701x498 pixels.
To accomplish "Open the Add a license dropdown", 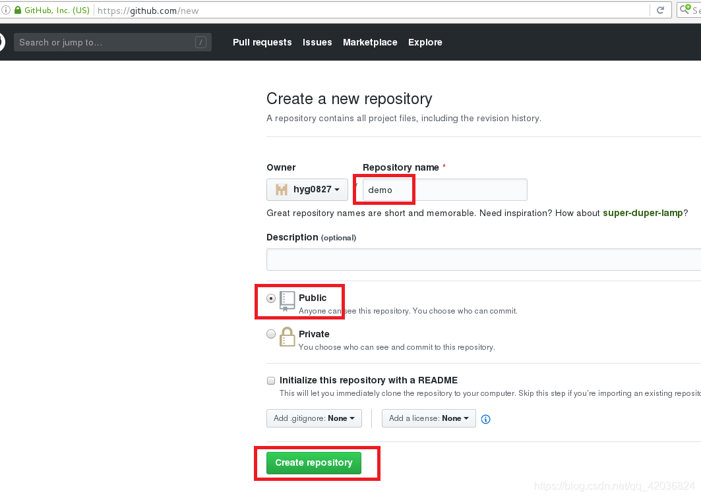I will click(x=429, y=418).
